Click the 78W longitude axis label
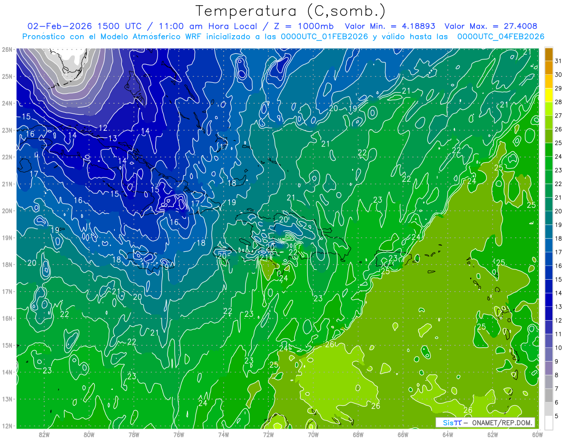Screen dimensions: 571x441 [x=134, y=434]
